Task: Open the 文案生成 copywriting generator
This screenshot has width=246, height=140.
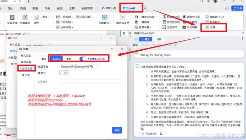Action: pyautogui.click(x=12, y=19)
